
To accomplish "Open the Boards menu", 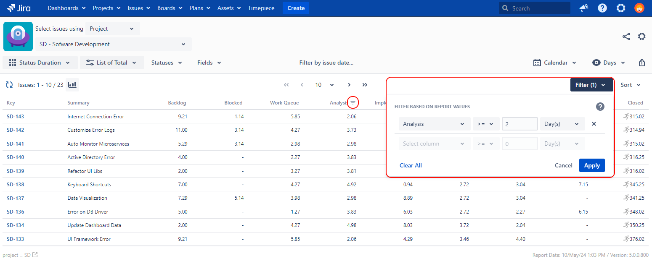I will point(170,8).
